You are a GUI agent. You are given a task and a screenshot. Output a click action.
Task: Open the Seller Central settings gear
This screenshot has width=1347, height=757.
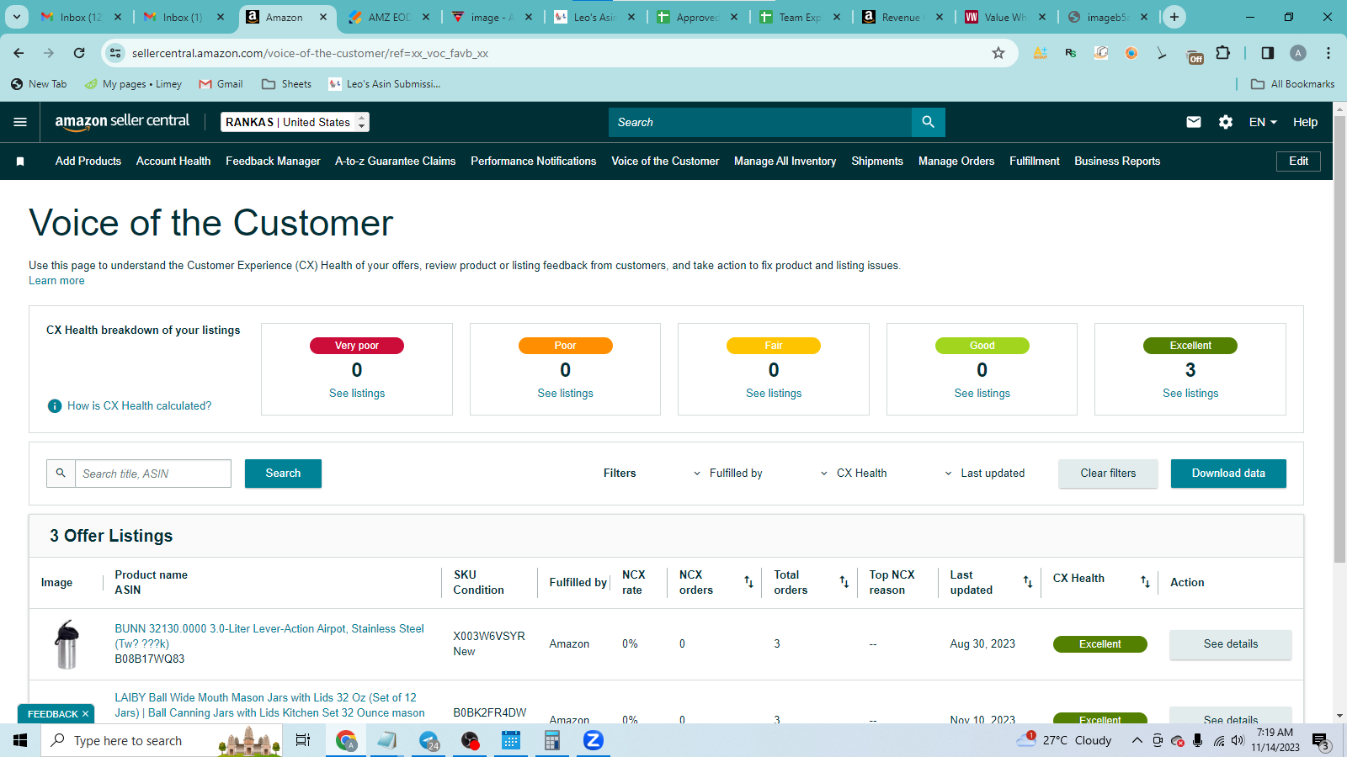click(x=1226, y=122)
